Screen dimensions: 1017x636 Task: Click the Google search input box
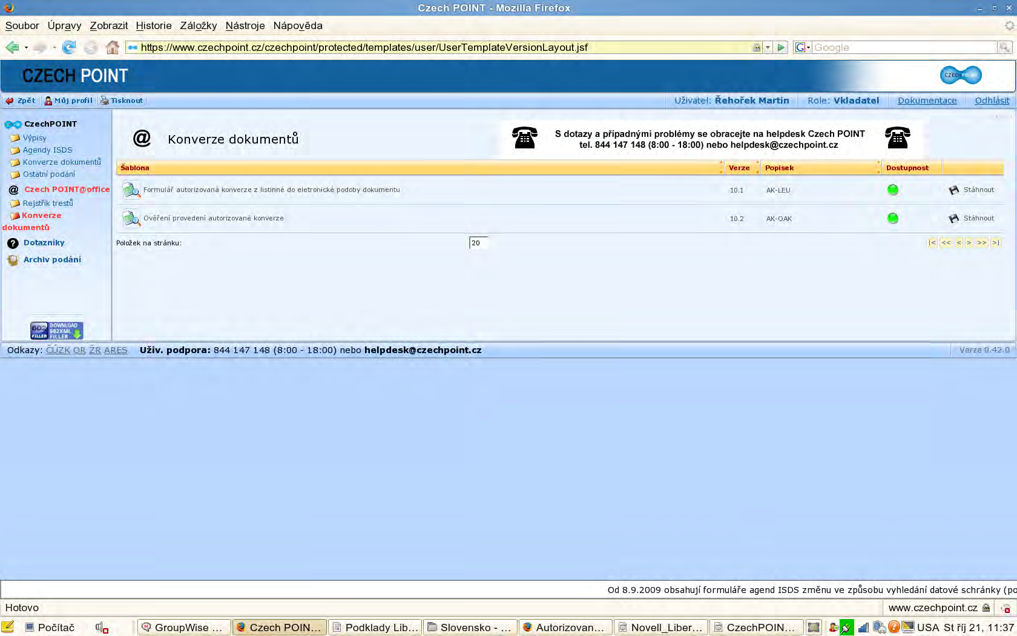[x=904, y=47]
